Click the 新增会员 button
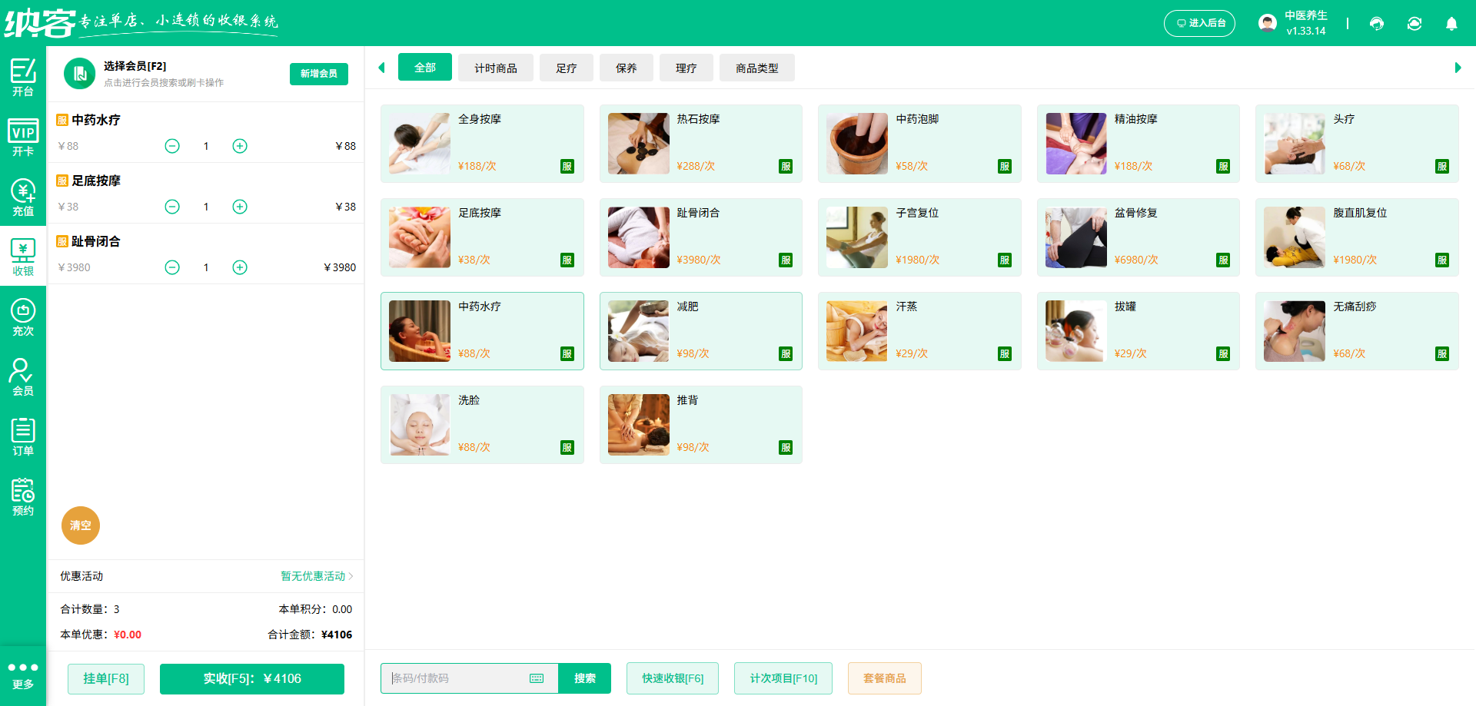Screen dimensions: 1476x706 [x=318, y=74]
